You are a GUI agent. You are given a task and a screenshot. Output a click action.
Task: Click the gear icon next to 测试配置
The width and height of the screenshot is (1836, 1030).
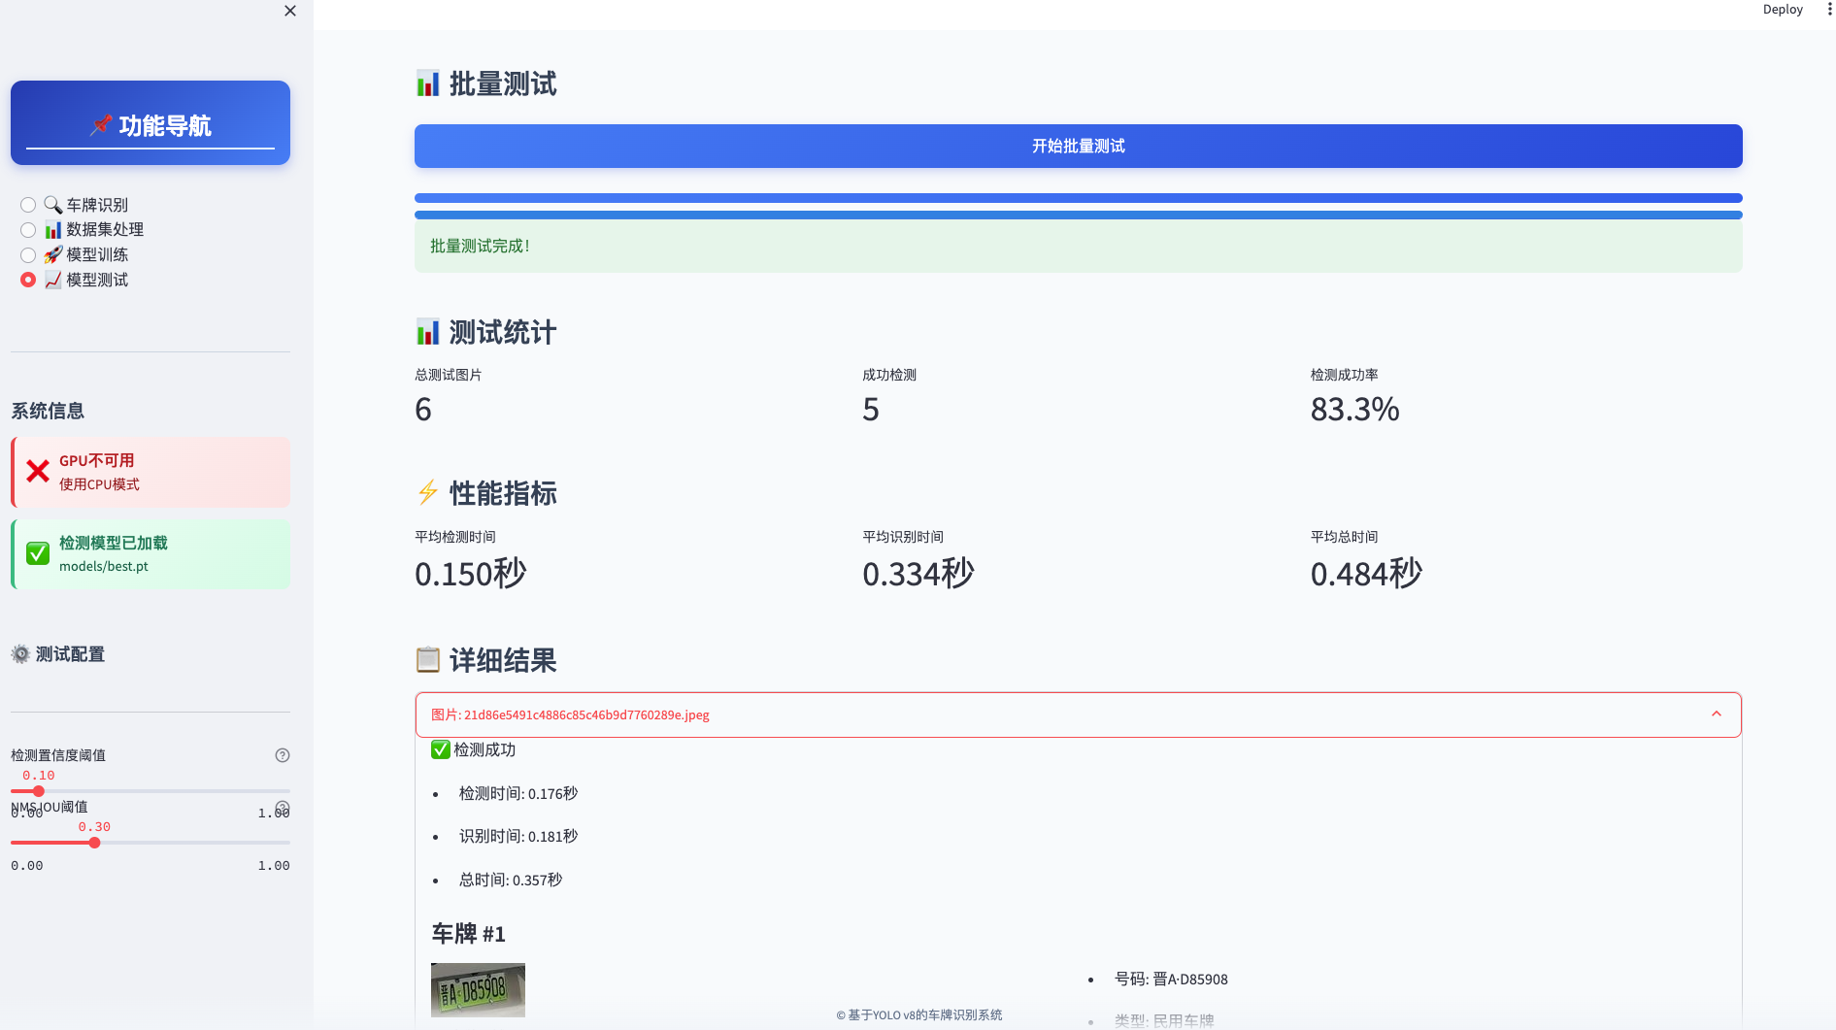19,654
